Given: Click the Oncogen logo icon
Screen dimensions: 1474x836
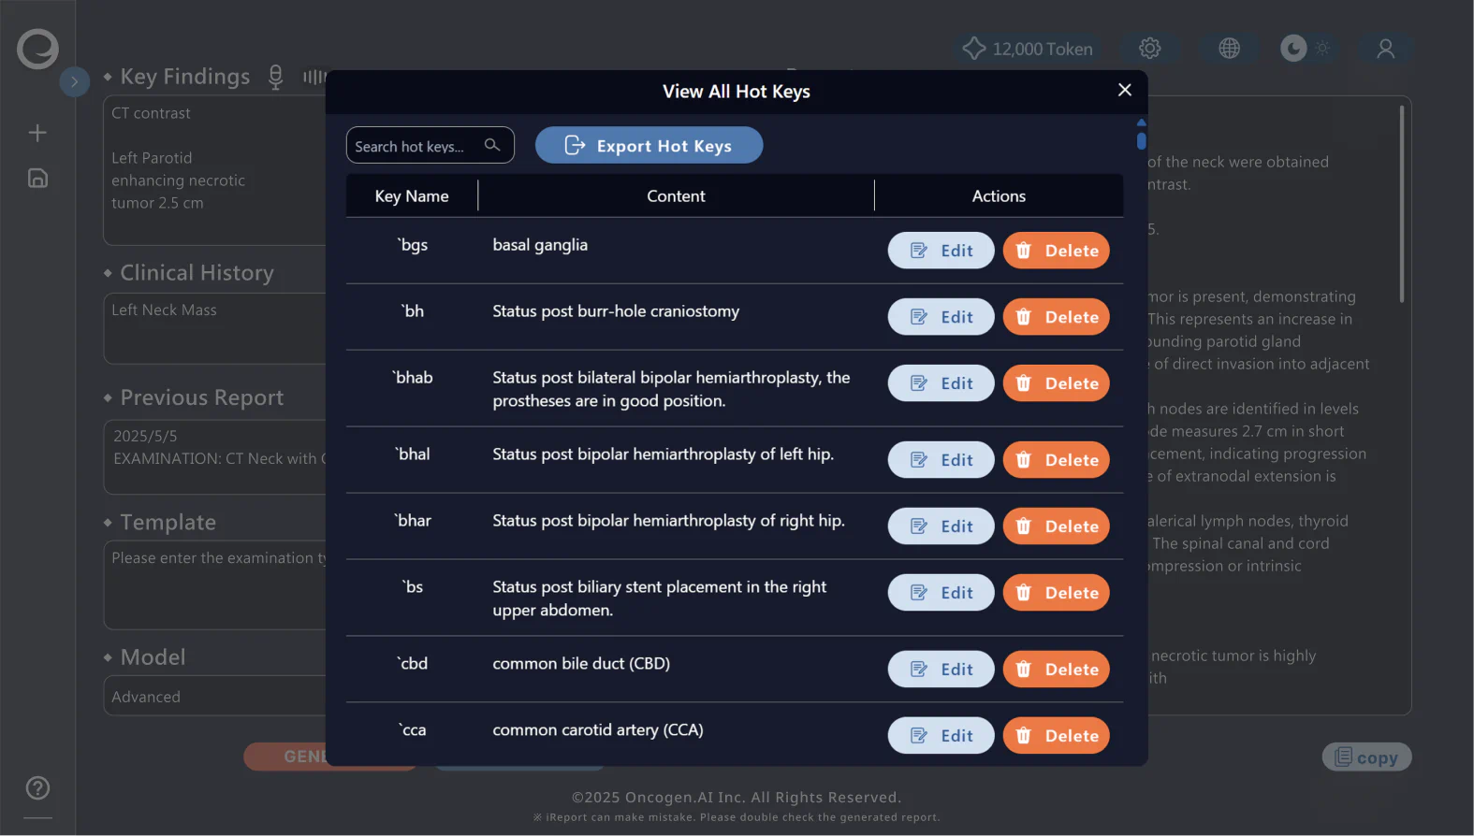Looking at the screenshot, I should [x=37, y=49].
